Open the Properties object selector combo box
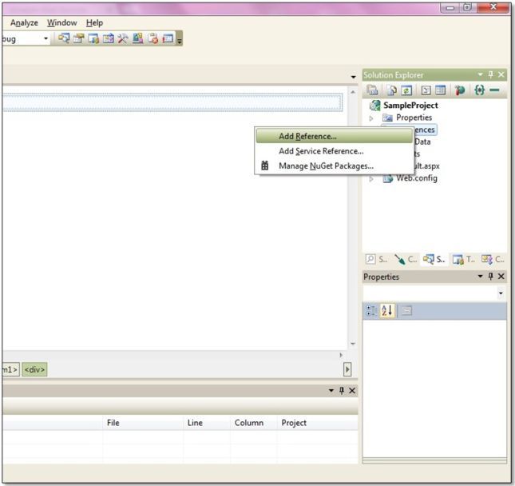The width and height of the screenshot is (515, 486). pyautogui.click(x=434, y=293)
